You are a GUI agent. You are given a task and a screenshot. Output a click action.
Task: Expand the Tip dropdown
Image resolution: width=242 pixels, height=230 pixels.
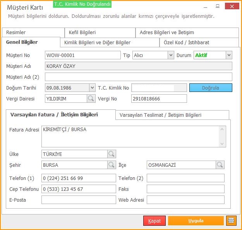171,55
